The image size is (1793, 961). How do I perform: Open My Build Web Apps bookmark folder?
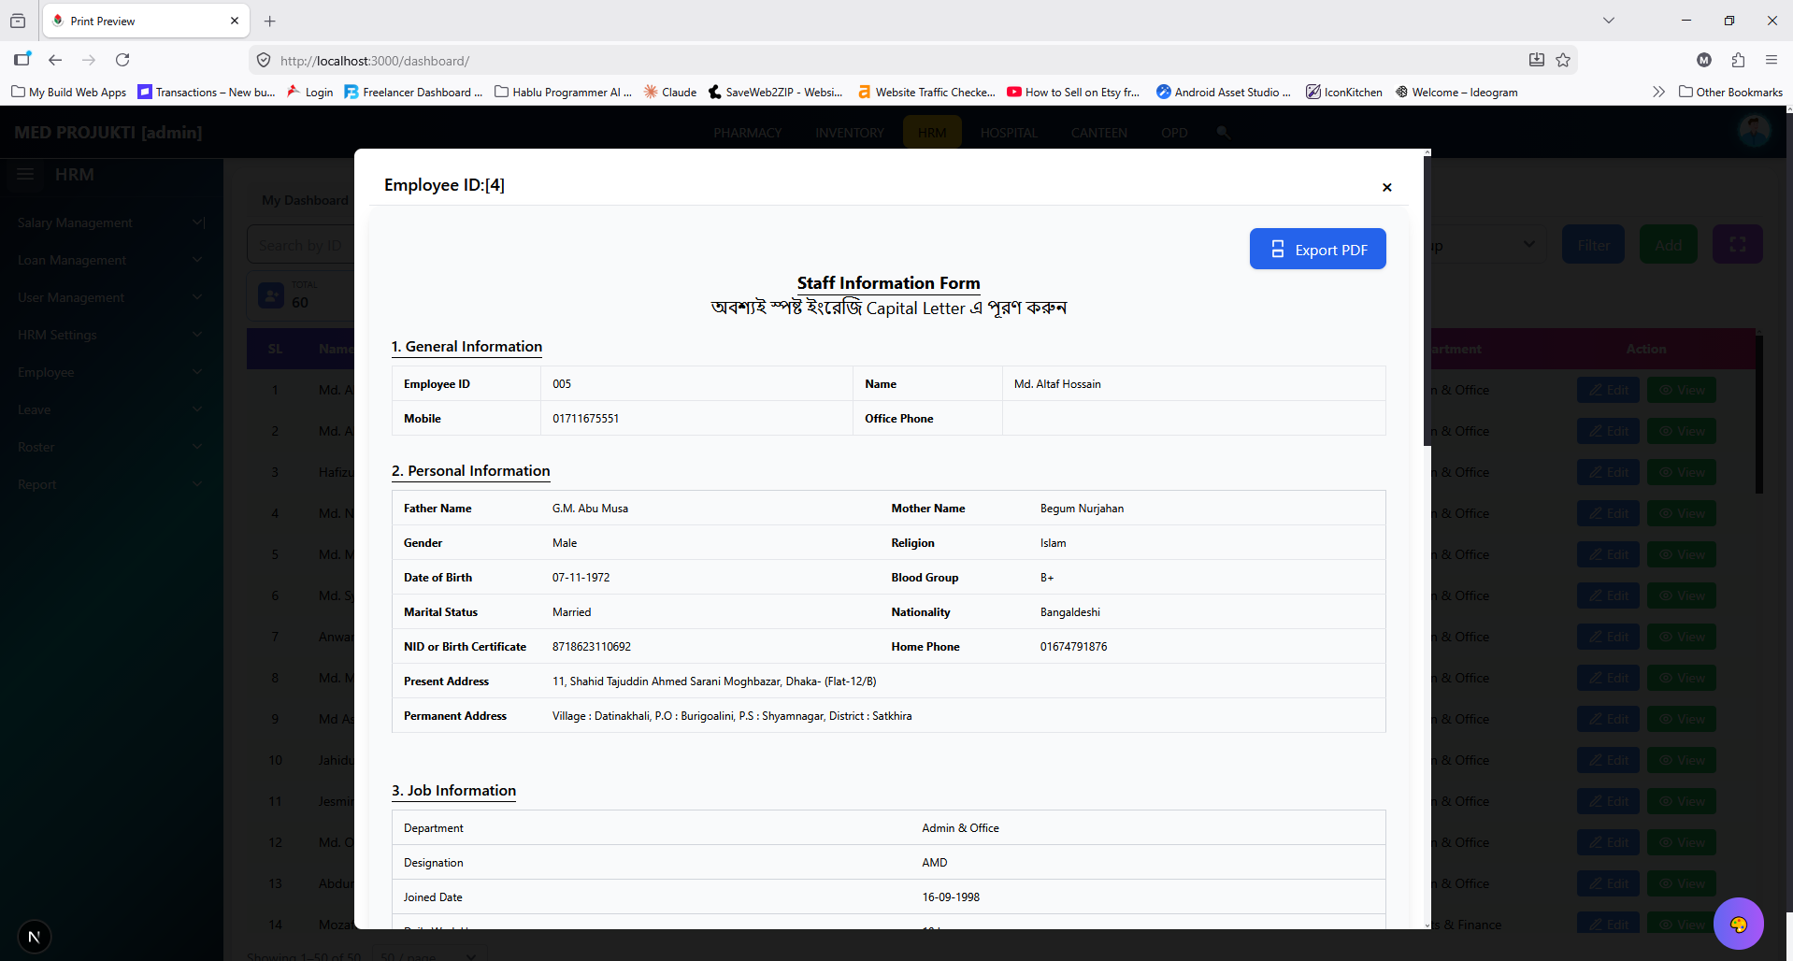point(69,92)
